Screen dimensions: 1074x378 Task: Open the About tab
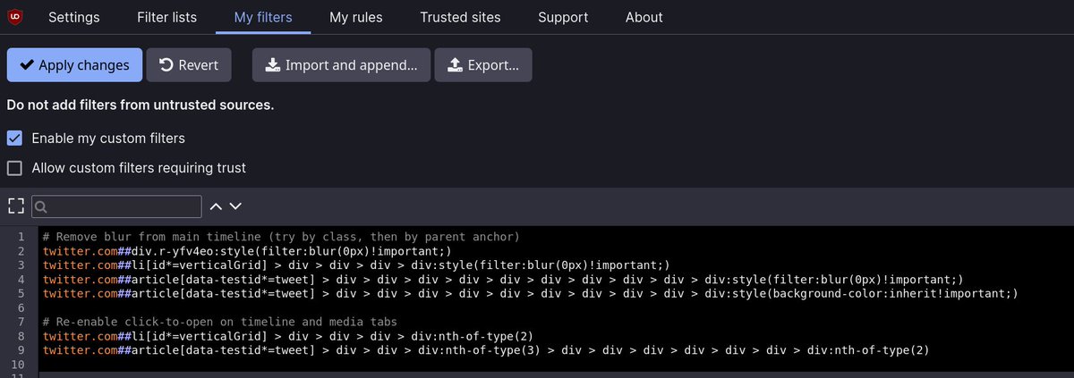point(644,17)
